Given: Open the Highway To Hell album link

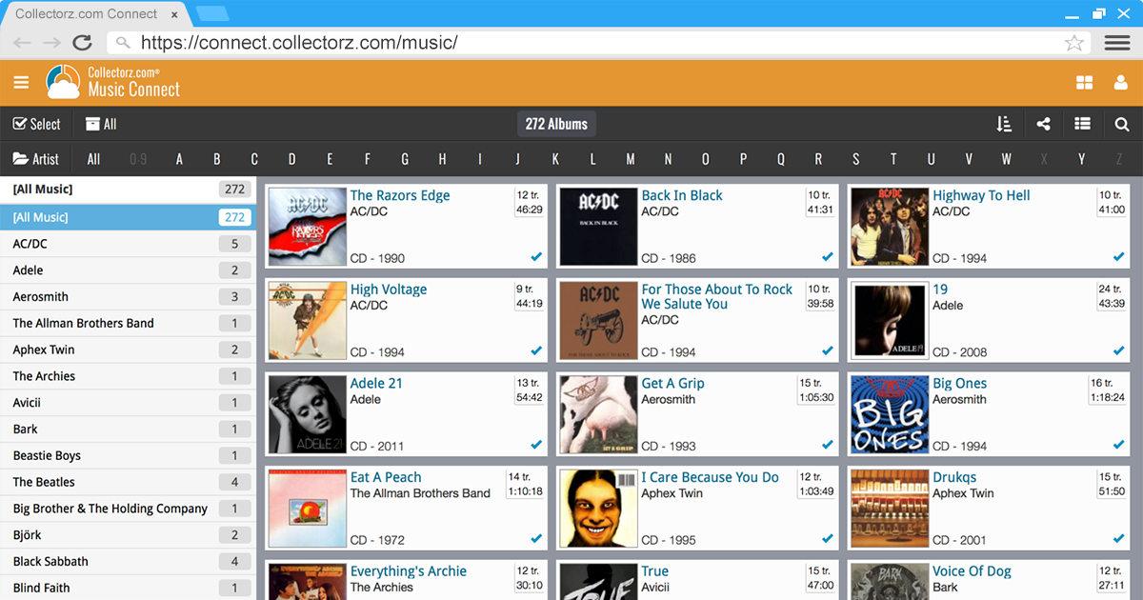Looking at the screenshot, I should [981, 194].
